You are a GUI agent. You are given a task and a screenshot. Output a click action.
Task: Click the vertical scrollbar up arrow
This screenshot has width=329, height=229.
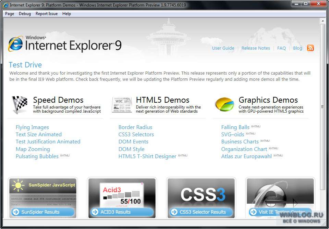click(x=323, y=21)
